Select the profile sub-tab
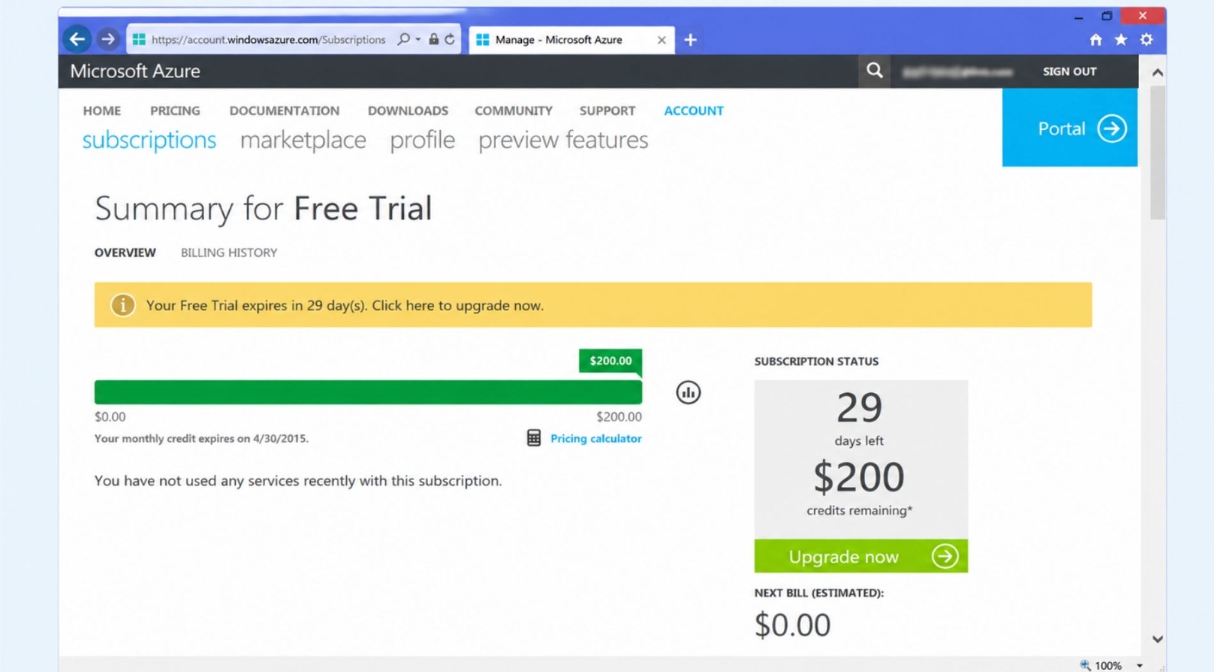The image size is (1214, 672). (x=423, y=140)
